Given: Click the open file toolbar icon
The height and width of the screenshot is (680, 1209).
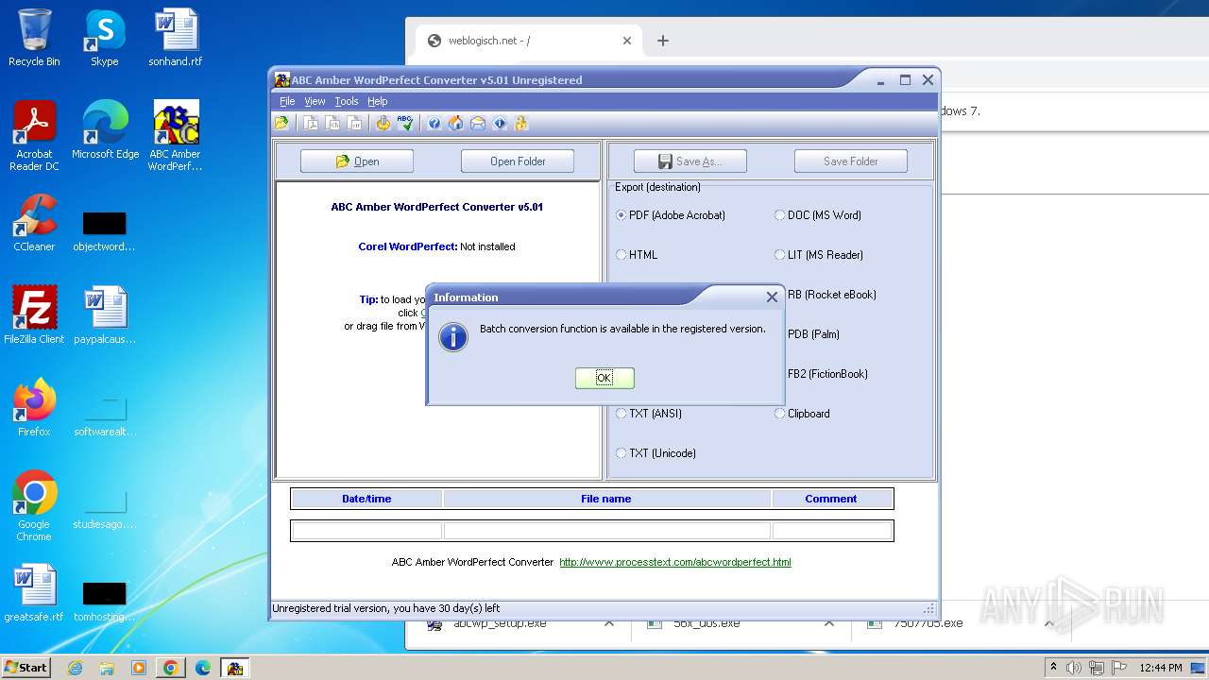Looking at the screenshot, I should point(281,123).
